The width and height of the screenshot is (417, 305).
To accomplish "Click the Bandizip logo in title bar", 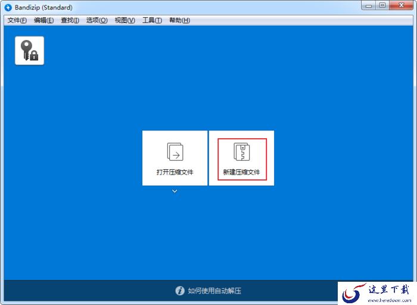I will [x=8, y=7].
